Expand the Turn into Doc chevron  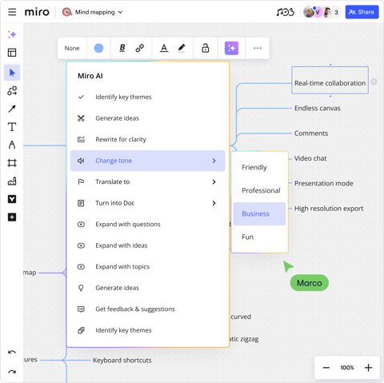[214, 203]
